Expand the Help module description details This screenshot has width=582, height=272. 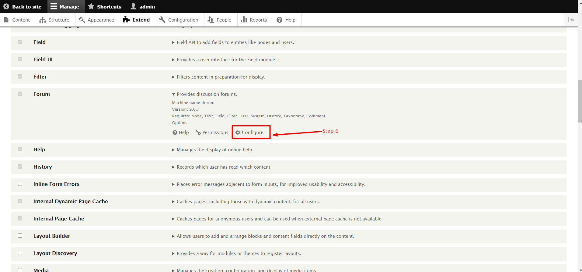click(213, 150)
